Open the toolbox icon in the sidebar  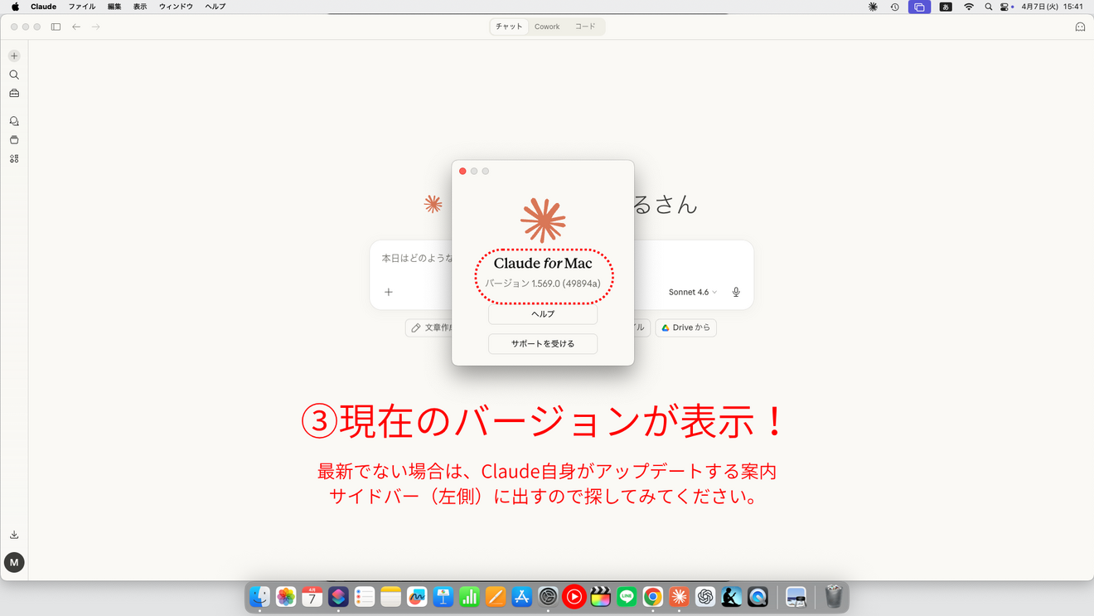[x=14, y=94]
